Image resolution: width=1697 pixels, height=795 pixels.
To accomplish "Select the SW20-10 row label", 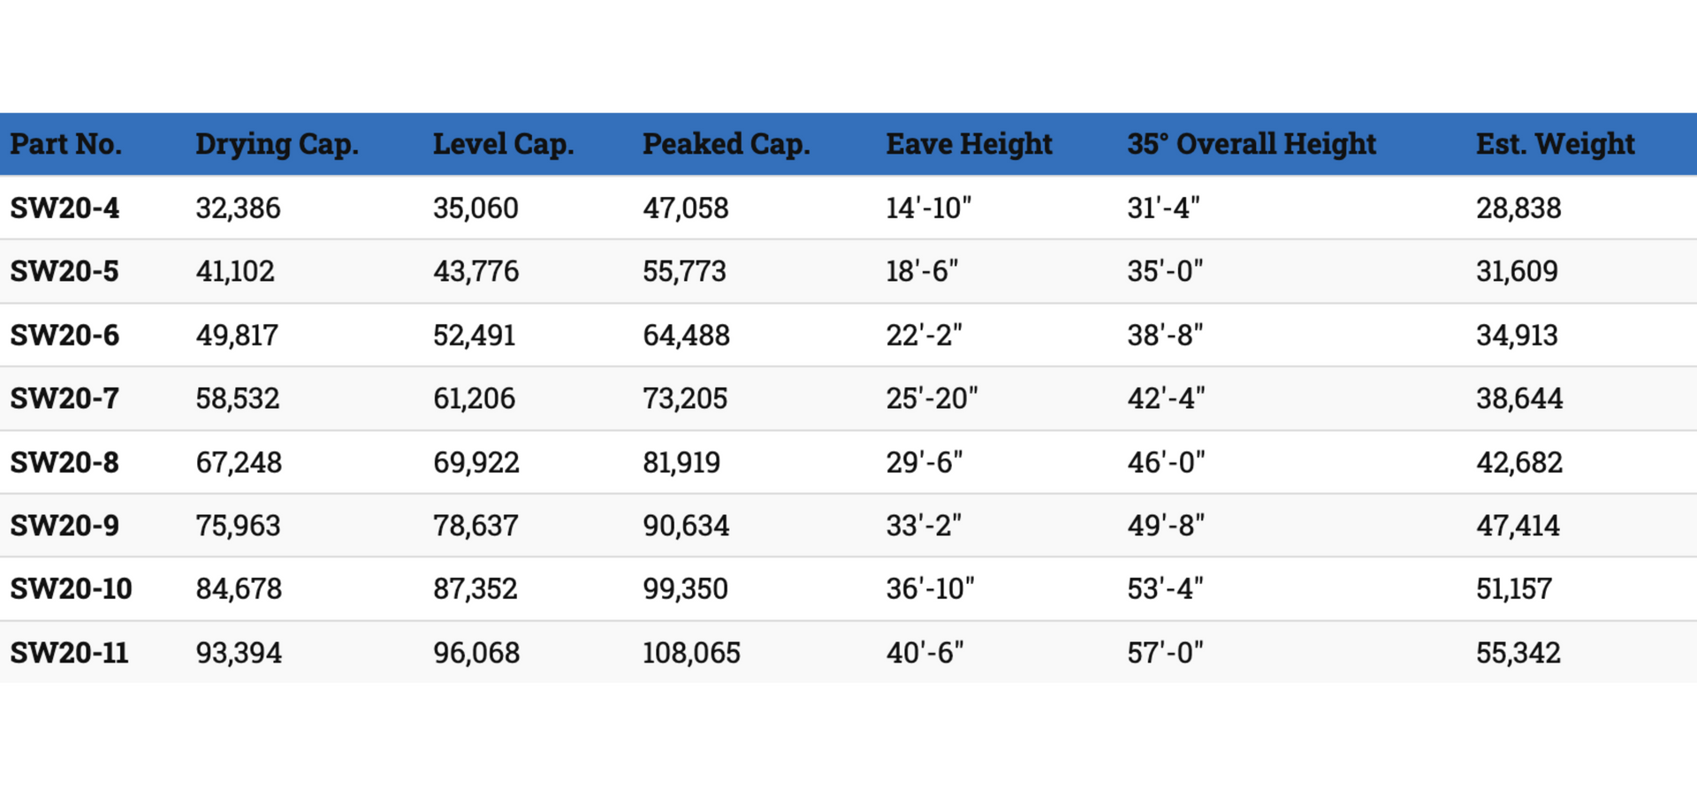I will 71,589.
